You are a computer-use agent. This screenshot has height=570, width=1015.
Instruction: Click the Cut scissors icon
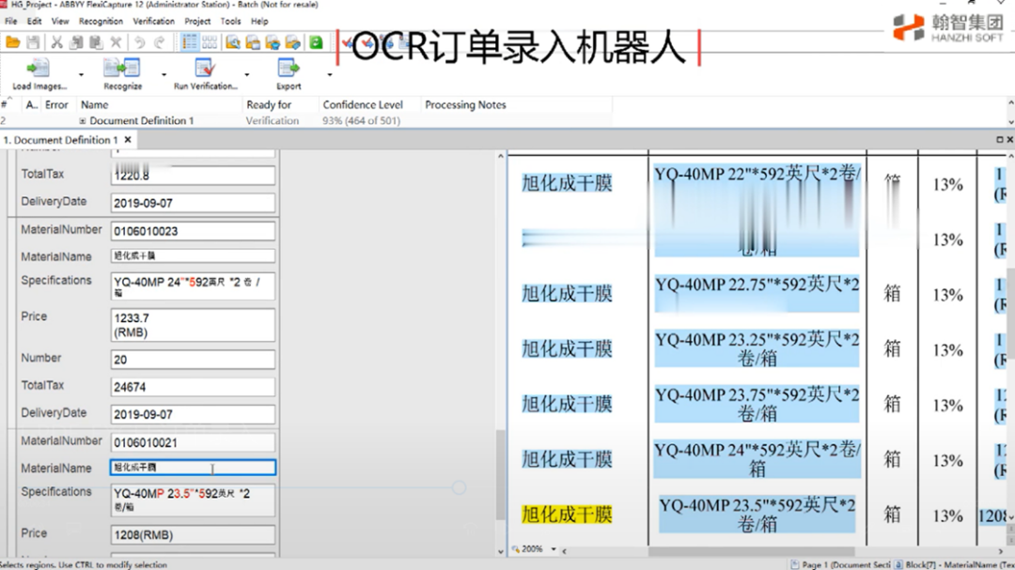(x=57, y=42)
